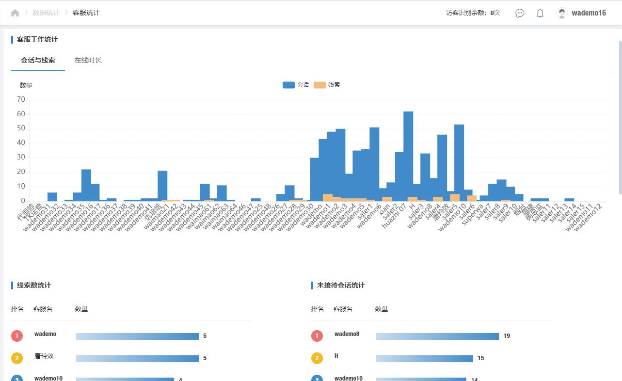Open the notification bell
The image size is (622, 381).
point(540,13)
